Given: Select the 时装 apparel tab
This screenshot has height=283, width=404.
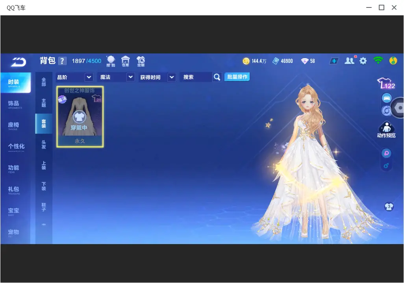Looking at the screenshot, I should click(15, 82).
